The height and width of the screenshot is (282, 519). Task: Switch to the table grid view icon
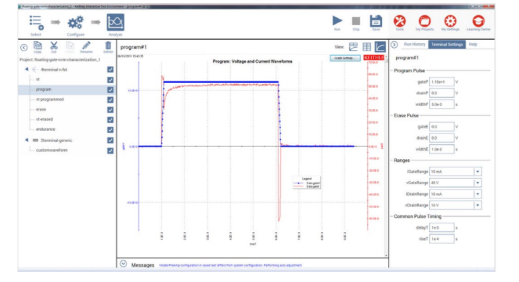(366, 47)
